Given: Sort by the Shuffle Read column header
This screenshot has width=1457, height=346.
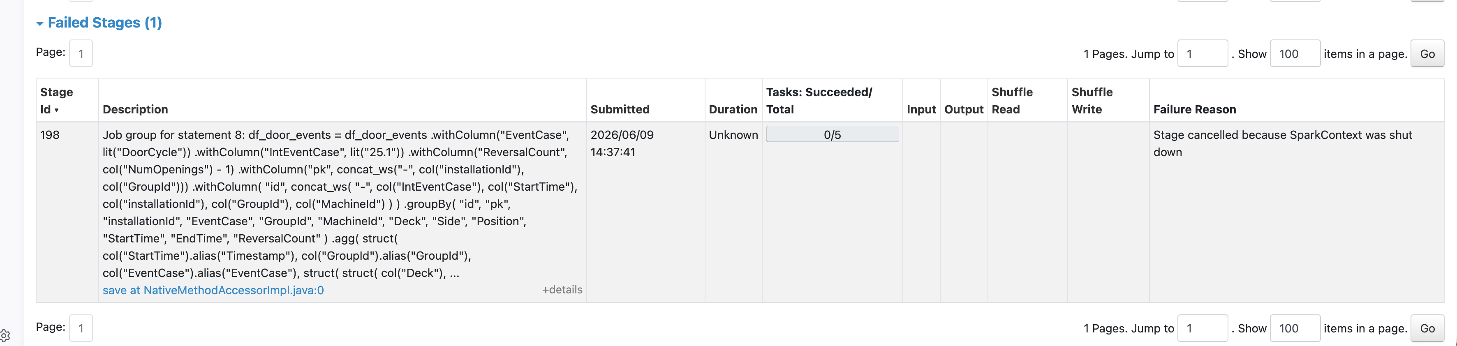Looking at the screenshot, I should [x=1012, y=101].
